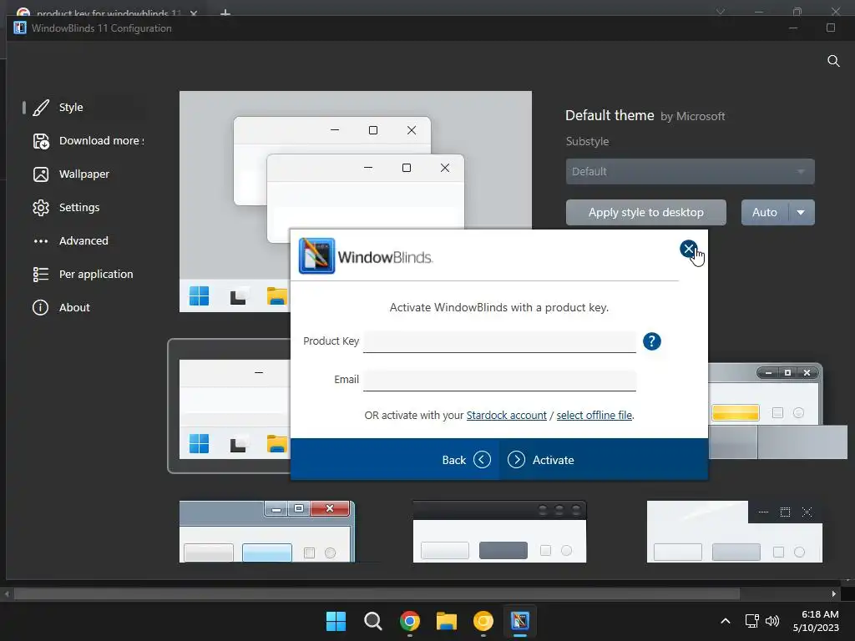Select the red-close-button style thumbnail
The height and width of the screenshot is (641, 855).
pos(267,532)
